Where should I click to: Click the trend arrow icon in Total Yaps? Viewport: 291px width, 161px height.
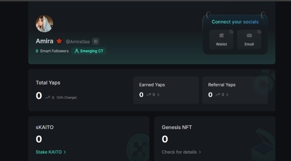click(48, 97)
